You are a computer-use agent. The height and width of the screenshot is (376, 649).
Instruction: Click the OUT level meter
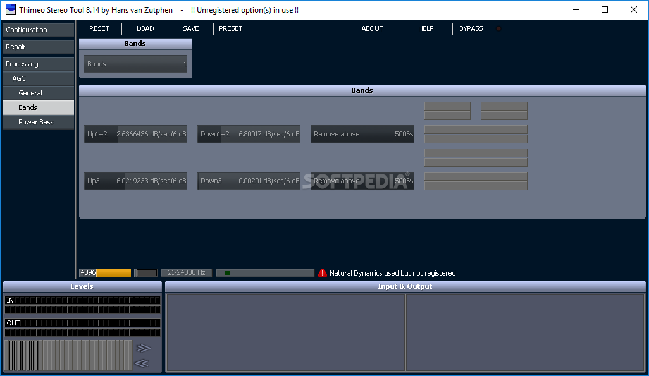click(x=82, y=327)
